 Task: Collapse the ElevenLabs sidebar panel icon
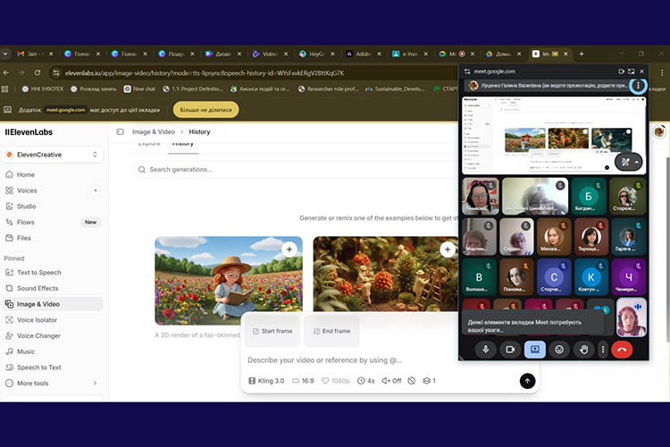(121, 131)
